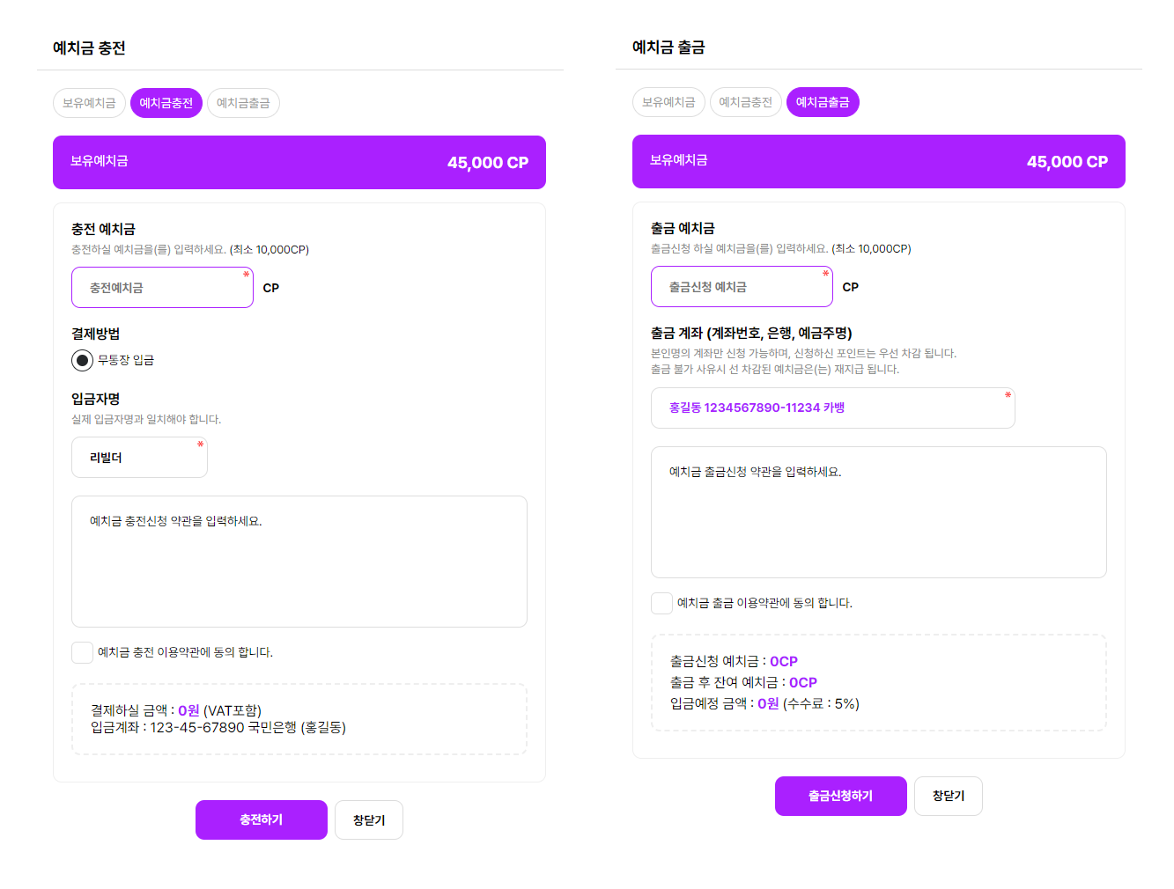Focus the 출금신청 예치금 input field
The width and height of the screenshot is (1174, 889).
click(742, 287)
